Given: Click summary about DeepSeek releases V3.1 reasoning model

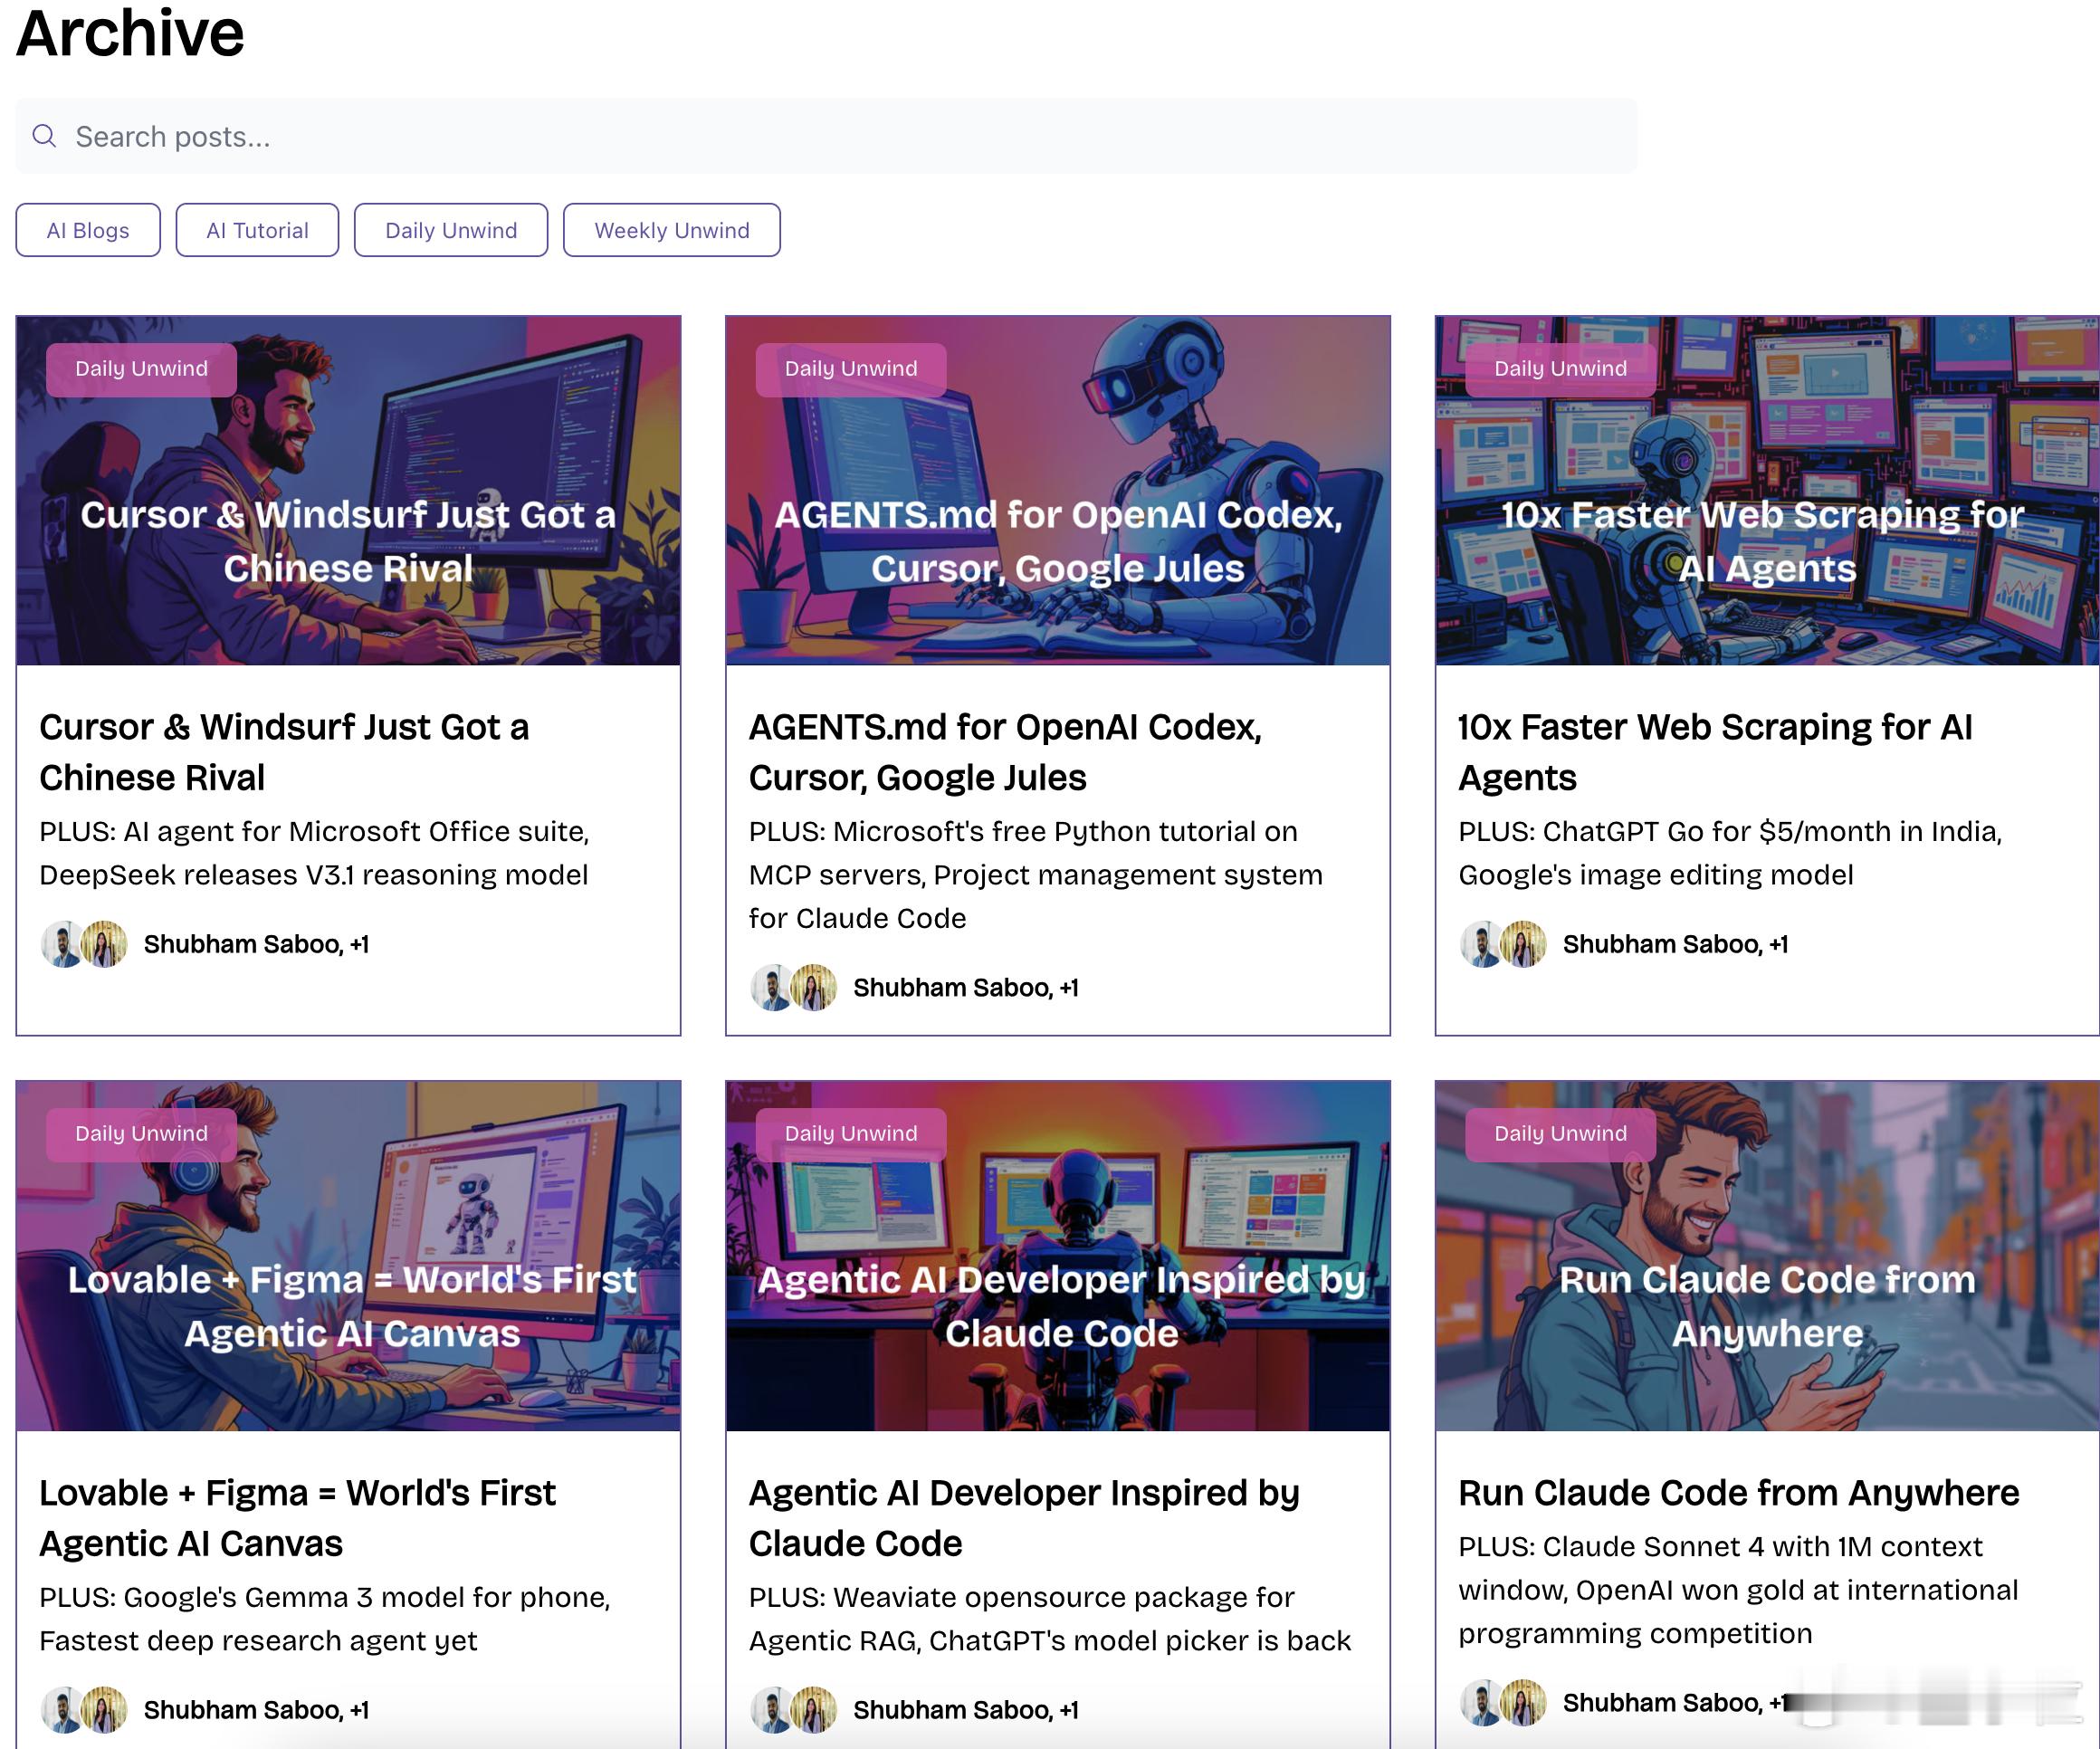Looking at the screenshot, I should pyautogui.click(x=314, y=853).
